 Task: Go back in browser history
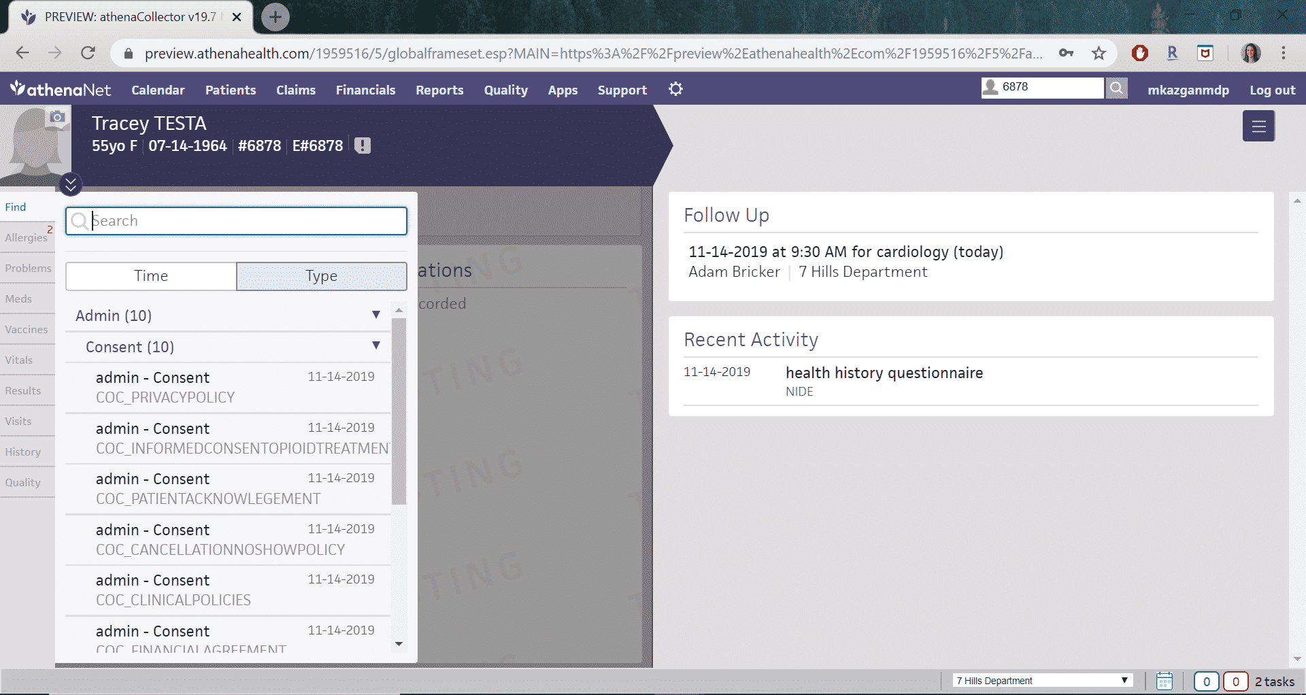(x=22, y=53)
